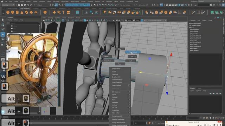Create a polygon cylinder from the shelf
This screenshot has width=225, height=126.
point(17,13)
